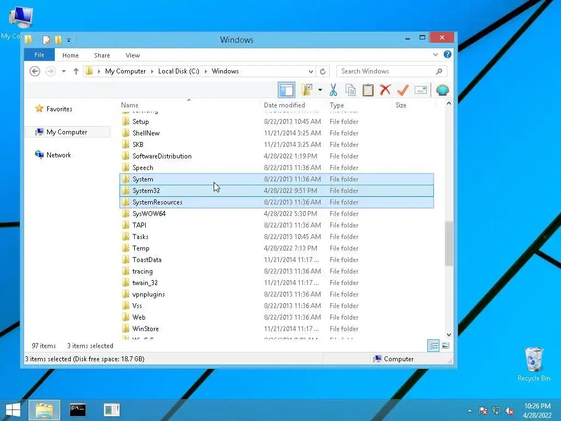Click the magnifier icon in search box
Viewport: 561px width, 421px height.
click(439, 71)
